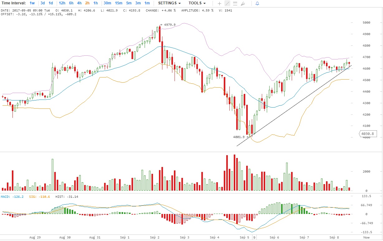
Task: Open price alerts bell icon
Action: tap(257, 3)
